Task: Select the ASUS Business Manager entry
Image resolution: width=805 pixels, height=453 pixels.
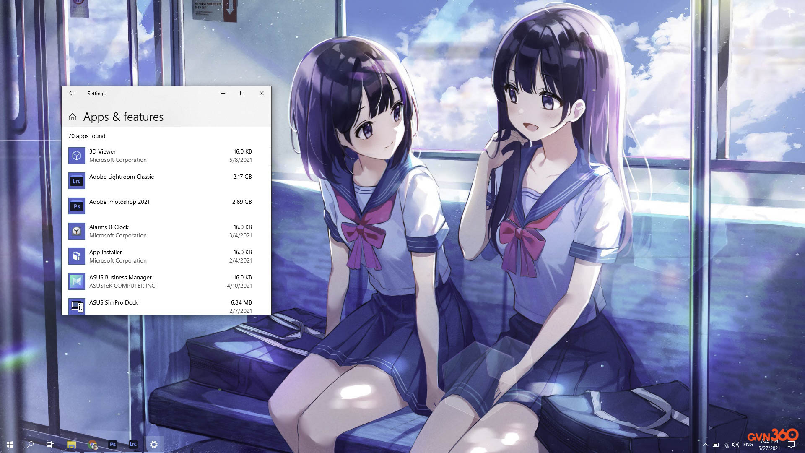Action: coord(166,281)
